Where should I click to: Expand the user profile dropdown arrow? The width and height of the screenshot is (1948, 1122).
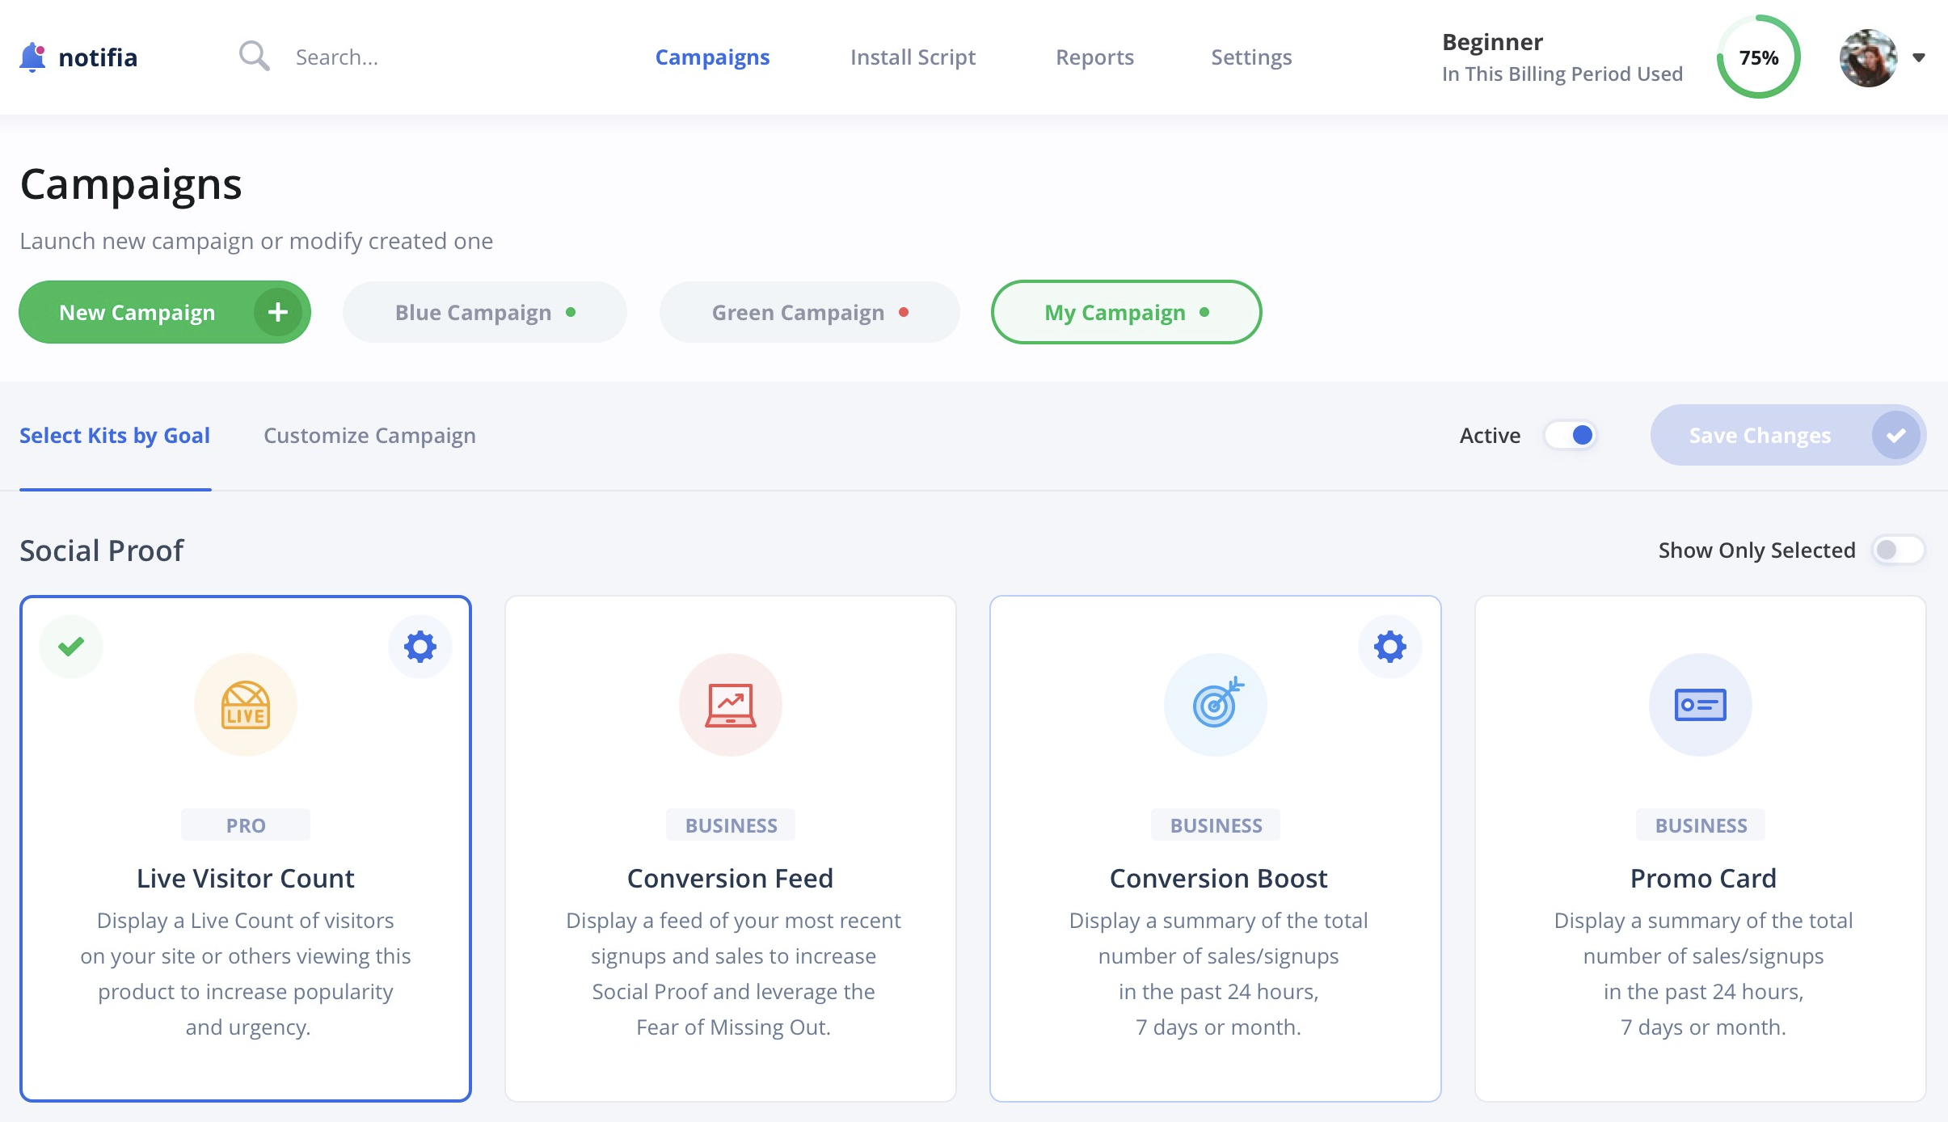1919,57
